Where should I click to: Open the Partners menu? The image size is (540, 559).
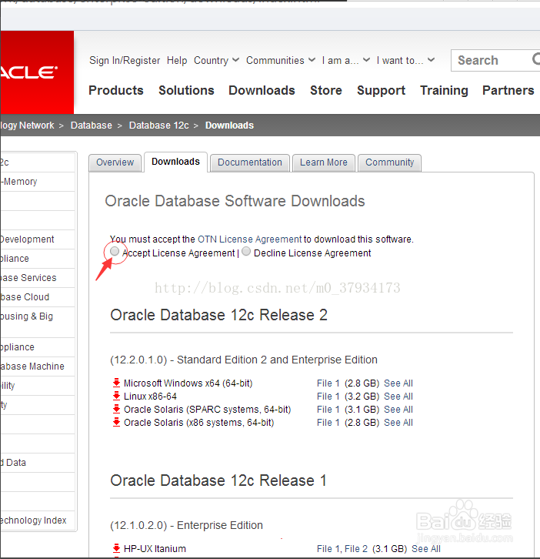508,90
